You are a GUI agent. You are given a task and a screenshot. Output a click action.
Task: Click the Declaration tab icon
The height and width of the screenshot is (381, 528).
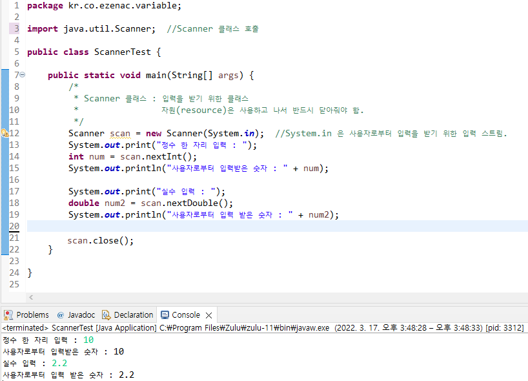click(106, 315)
